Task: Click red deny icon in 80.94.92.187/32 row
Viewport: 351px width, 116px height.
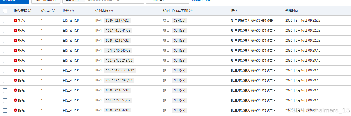Action: [15, 40]
